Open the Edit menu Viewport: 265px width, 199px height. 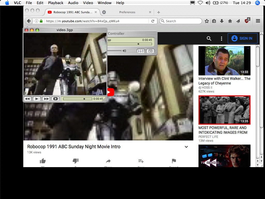40,3
